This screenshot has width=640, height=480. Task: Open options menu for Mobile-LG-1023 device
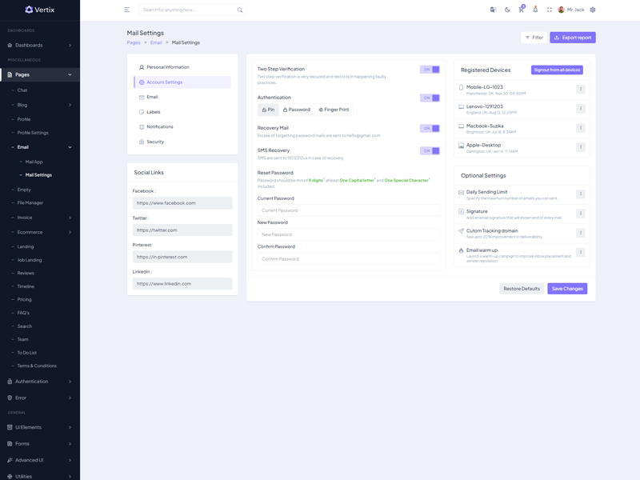tap(581, 90)
